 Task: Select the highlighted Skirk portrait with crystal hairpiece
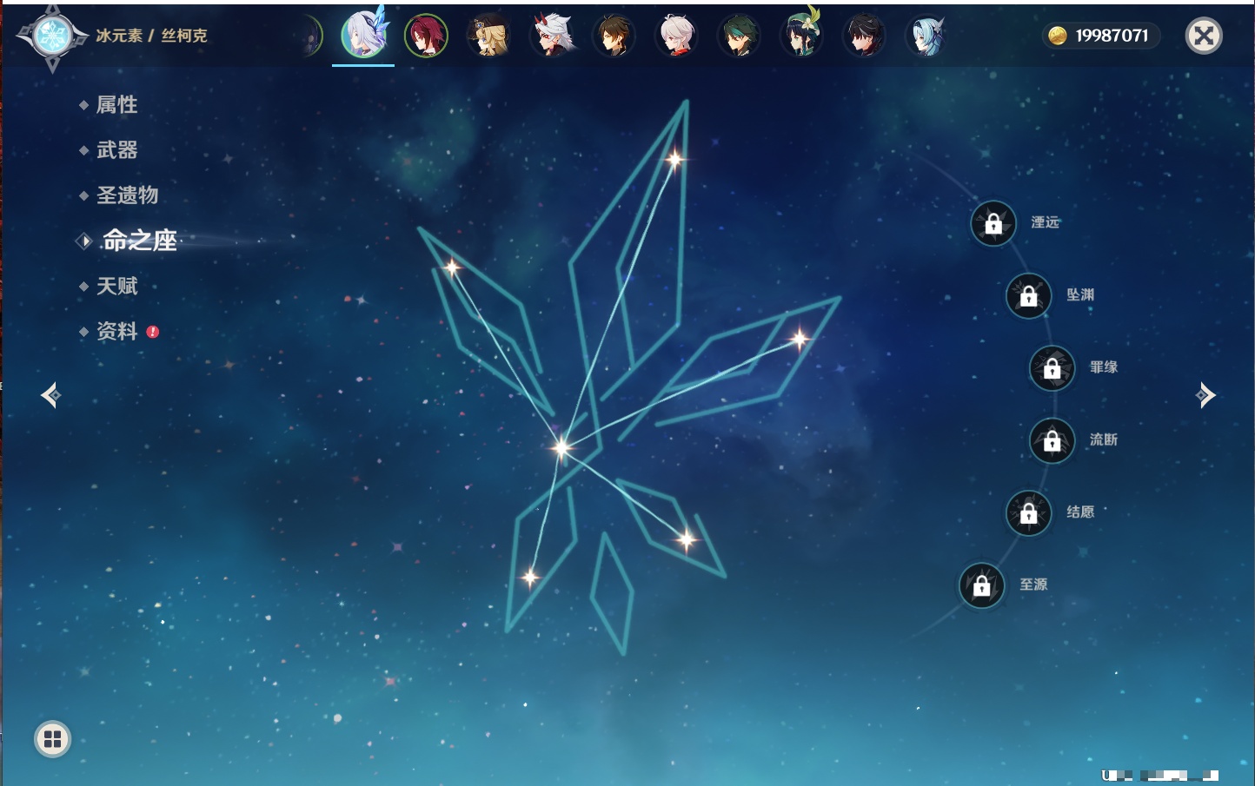coord(363,35)
